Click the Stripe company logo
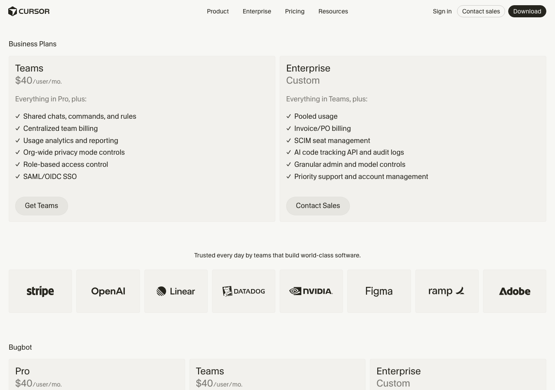The height and width of the screenshot is (390, 555). click(40, 291)
